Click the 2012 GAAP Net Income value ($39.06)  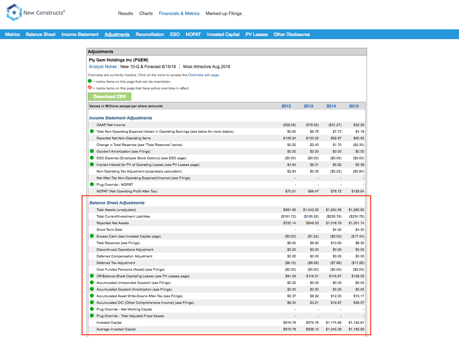289,125
